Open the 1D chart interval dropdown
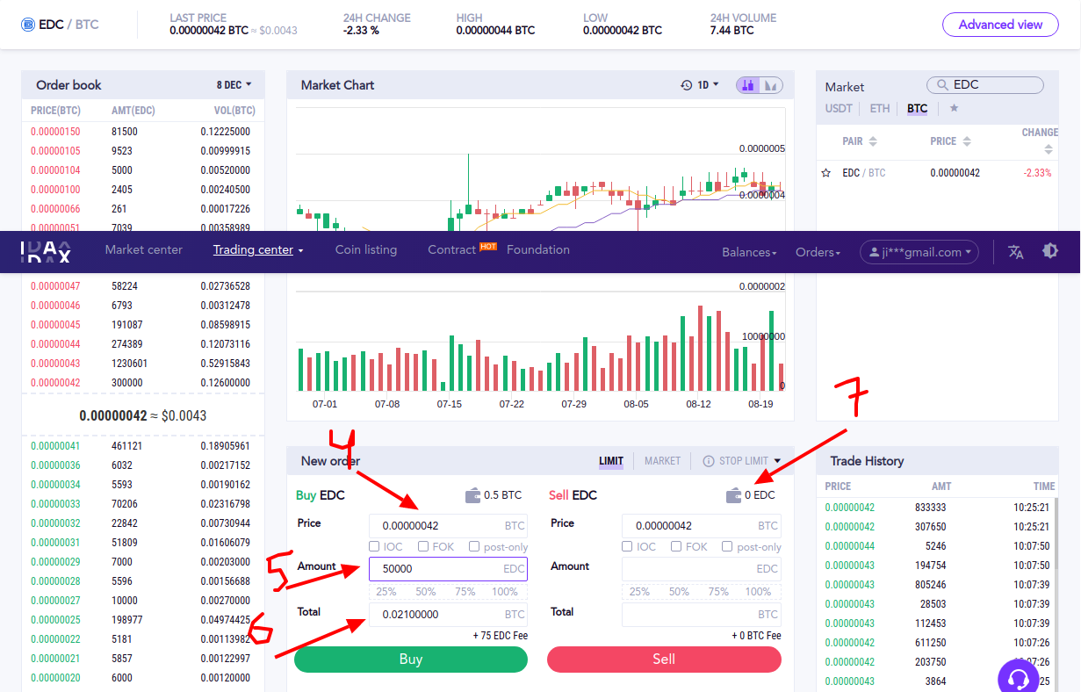The image size is (1081, 692). pyautogui.click(x=708, y=85)
